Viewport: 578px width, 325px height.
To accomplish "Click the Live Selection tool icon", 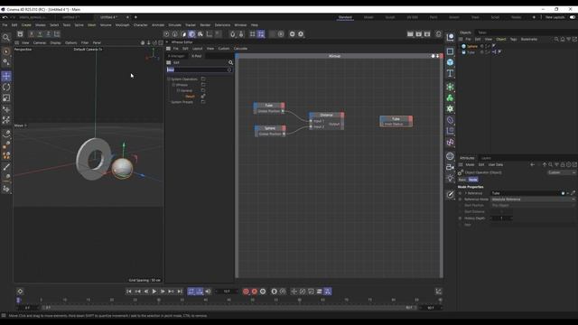I will pos(6,51).
